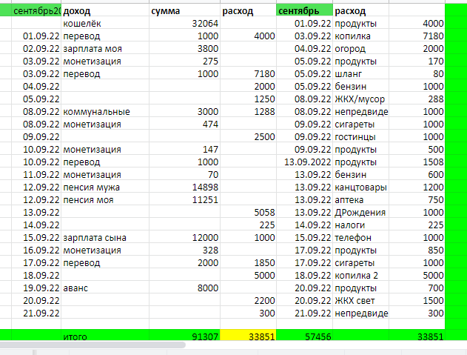Select the value 1508 cell
Viewport: 467px width, 355px height.
coord(417,162)
